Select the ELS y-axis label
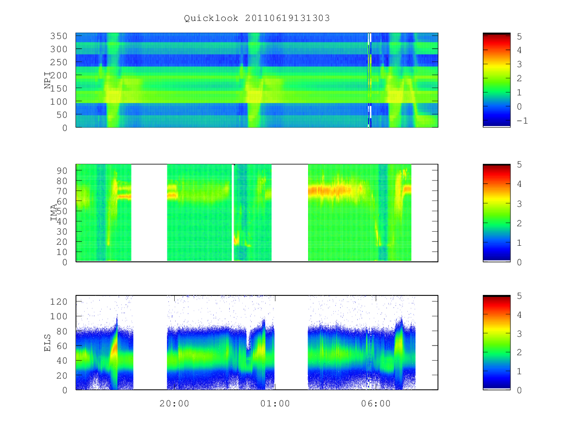Screen dimensions: 584x438 click(x=48, y=343)
